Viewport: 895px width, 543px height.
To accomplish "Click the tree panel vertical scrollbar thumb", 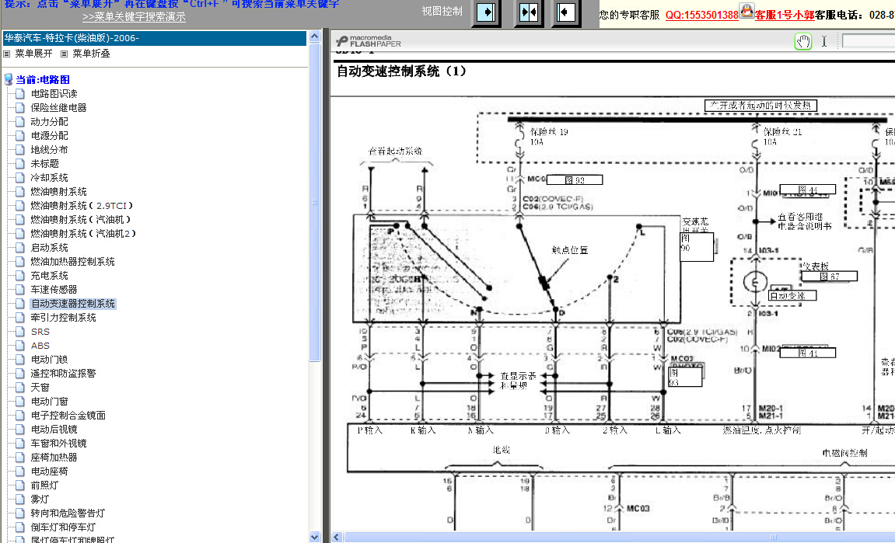I will click(314, 202).
